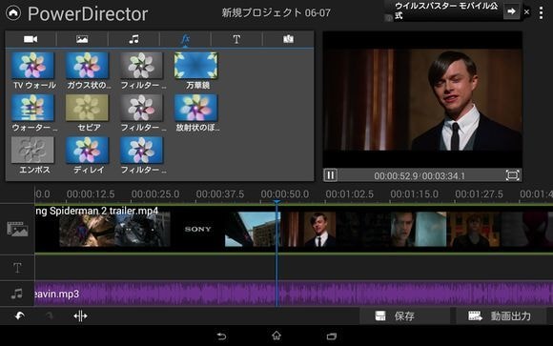
Task: Close the ウイルスバスター ad banner
Action: (x=526, y=12)
